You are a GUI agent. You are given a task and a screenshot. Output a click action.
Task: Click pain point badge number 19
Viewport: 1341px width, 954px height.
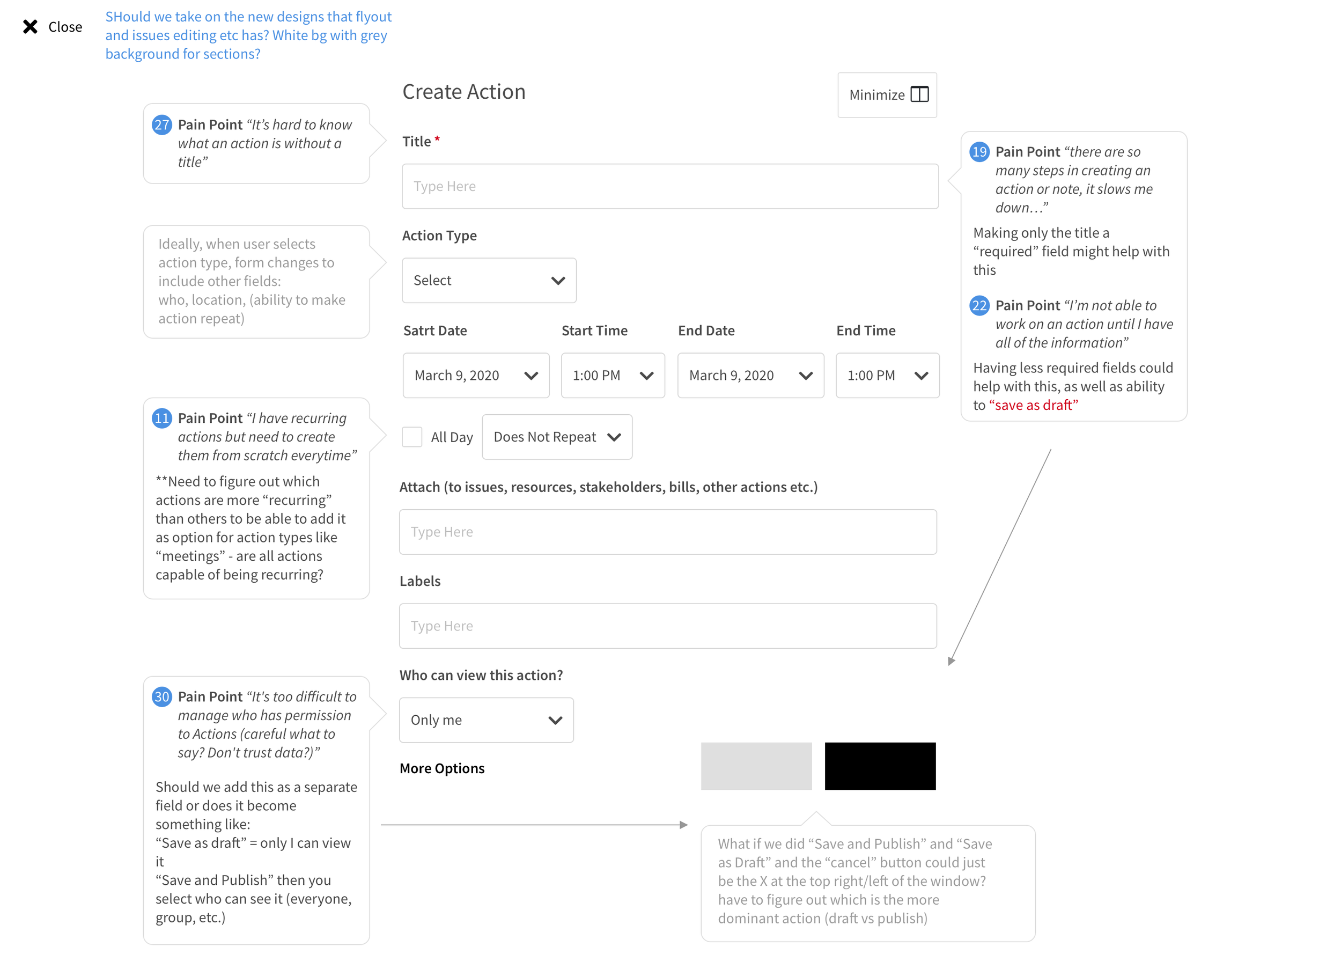click(x=979, y=151)
